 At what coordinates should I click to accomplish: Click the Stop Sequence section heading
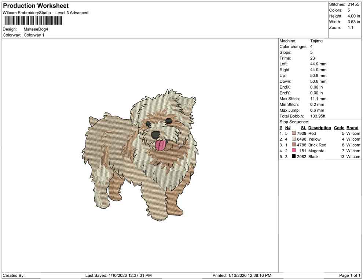(294, 122)
